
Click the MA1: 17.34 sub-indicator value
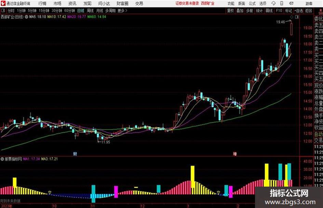tap(31, 159)
